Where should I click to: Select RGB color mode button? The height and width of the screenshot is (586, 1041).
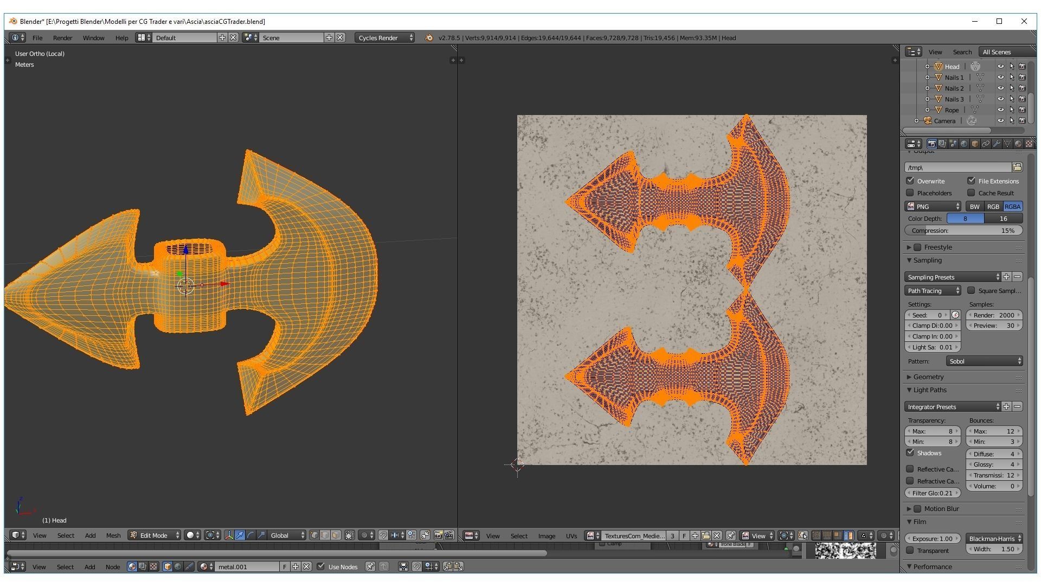[993, 206]
